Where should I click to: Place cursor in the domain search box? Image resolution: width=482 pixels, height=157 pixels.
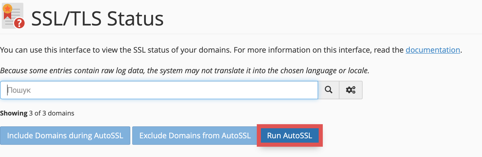click(x=159, y=90)
